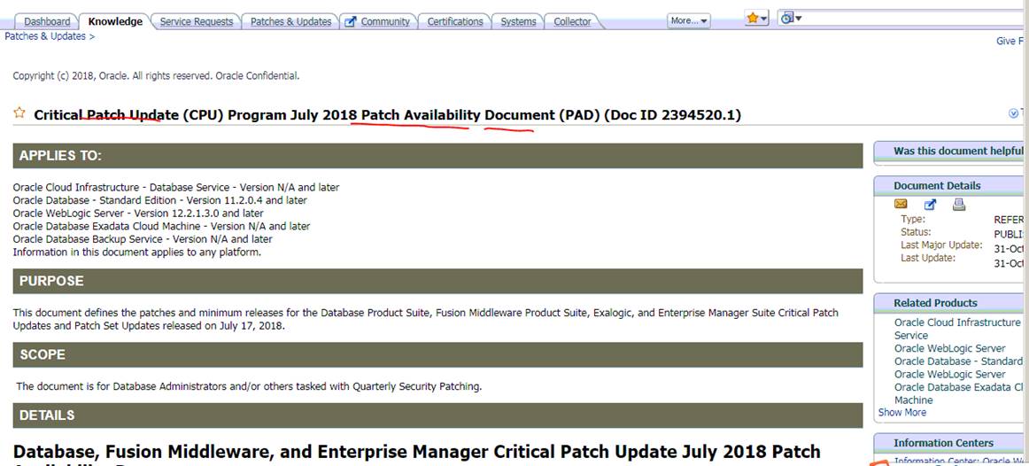Open the Patches & Updates tab
1029x466 pixels.
click(290, 21)
